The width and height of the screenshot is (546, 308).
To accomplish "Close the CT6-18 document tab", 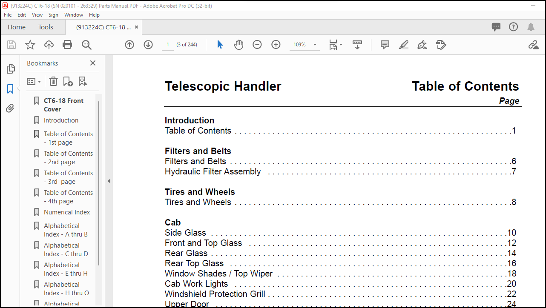I will (x=137, y=27).
